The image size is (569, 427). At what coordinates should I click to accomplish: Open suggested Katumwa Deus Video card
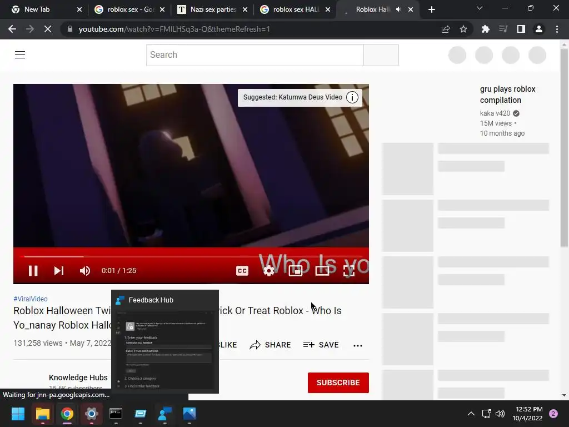tap(292, 97)
